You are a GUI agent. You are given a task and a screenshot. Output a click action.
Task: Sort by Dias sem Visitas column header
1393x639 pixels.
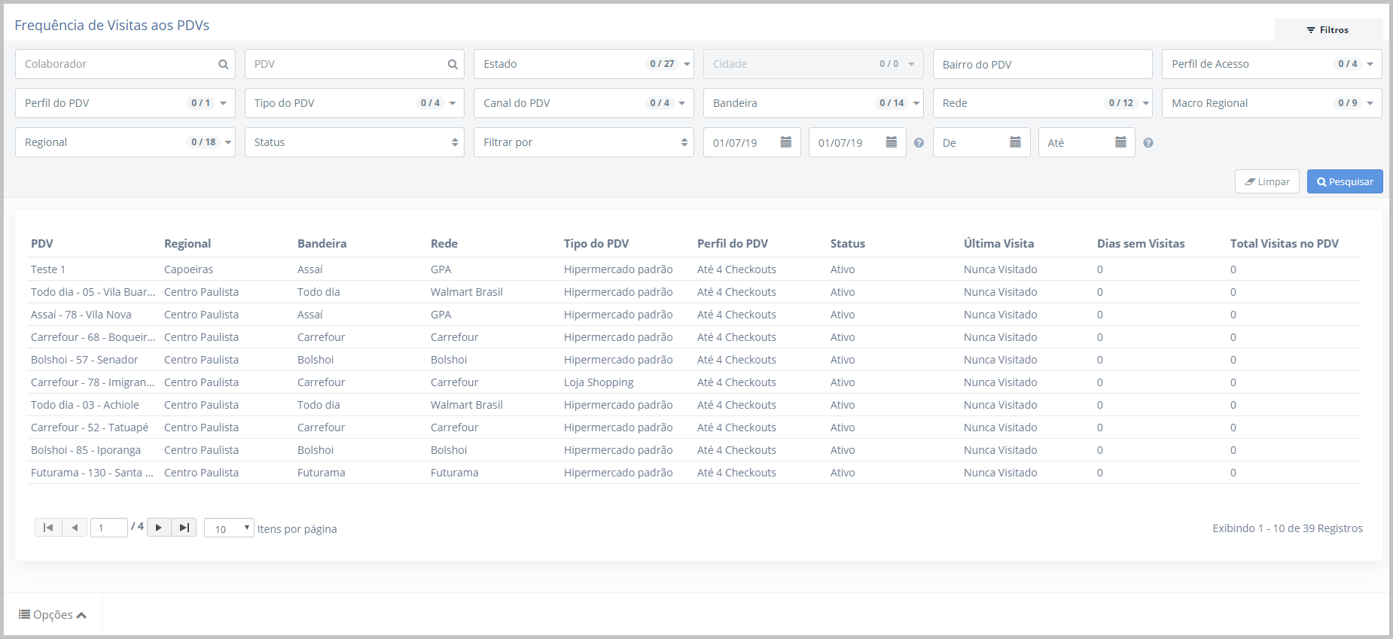[1140, 244]
